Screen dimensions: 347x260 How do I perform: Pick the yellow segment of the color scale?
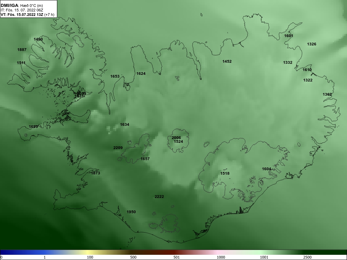click(x=88, y=252)
